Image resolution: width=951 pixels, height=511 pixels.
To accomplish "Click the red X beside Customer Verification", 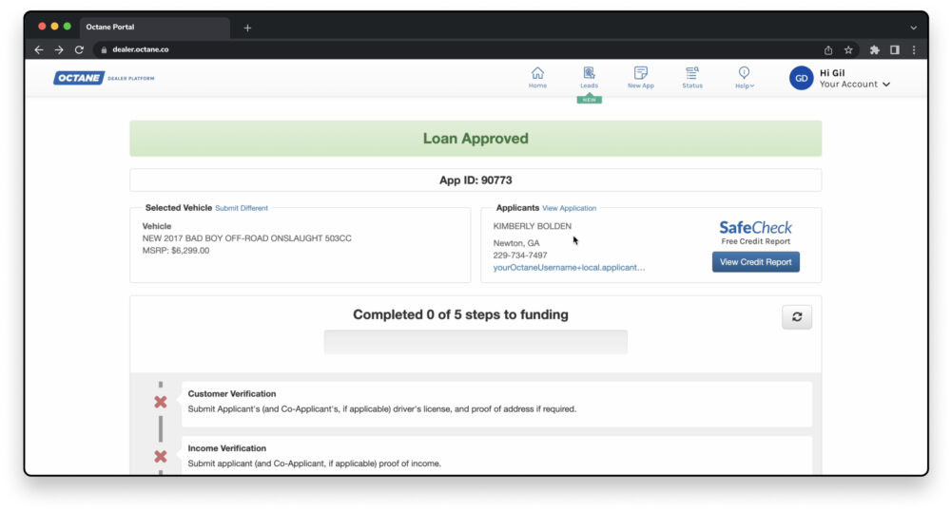I will [x=161, y=402].
